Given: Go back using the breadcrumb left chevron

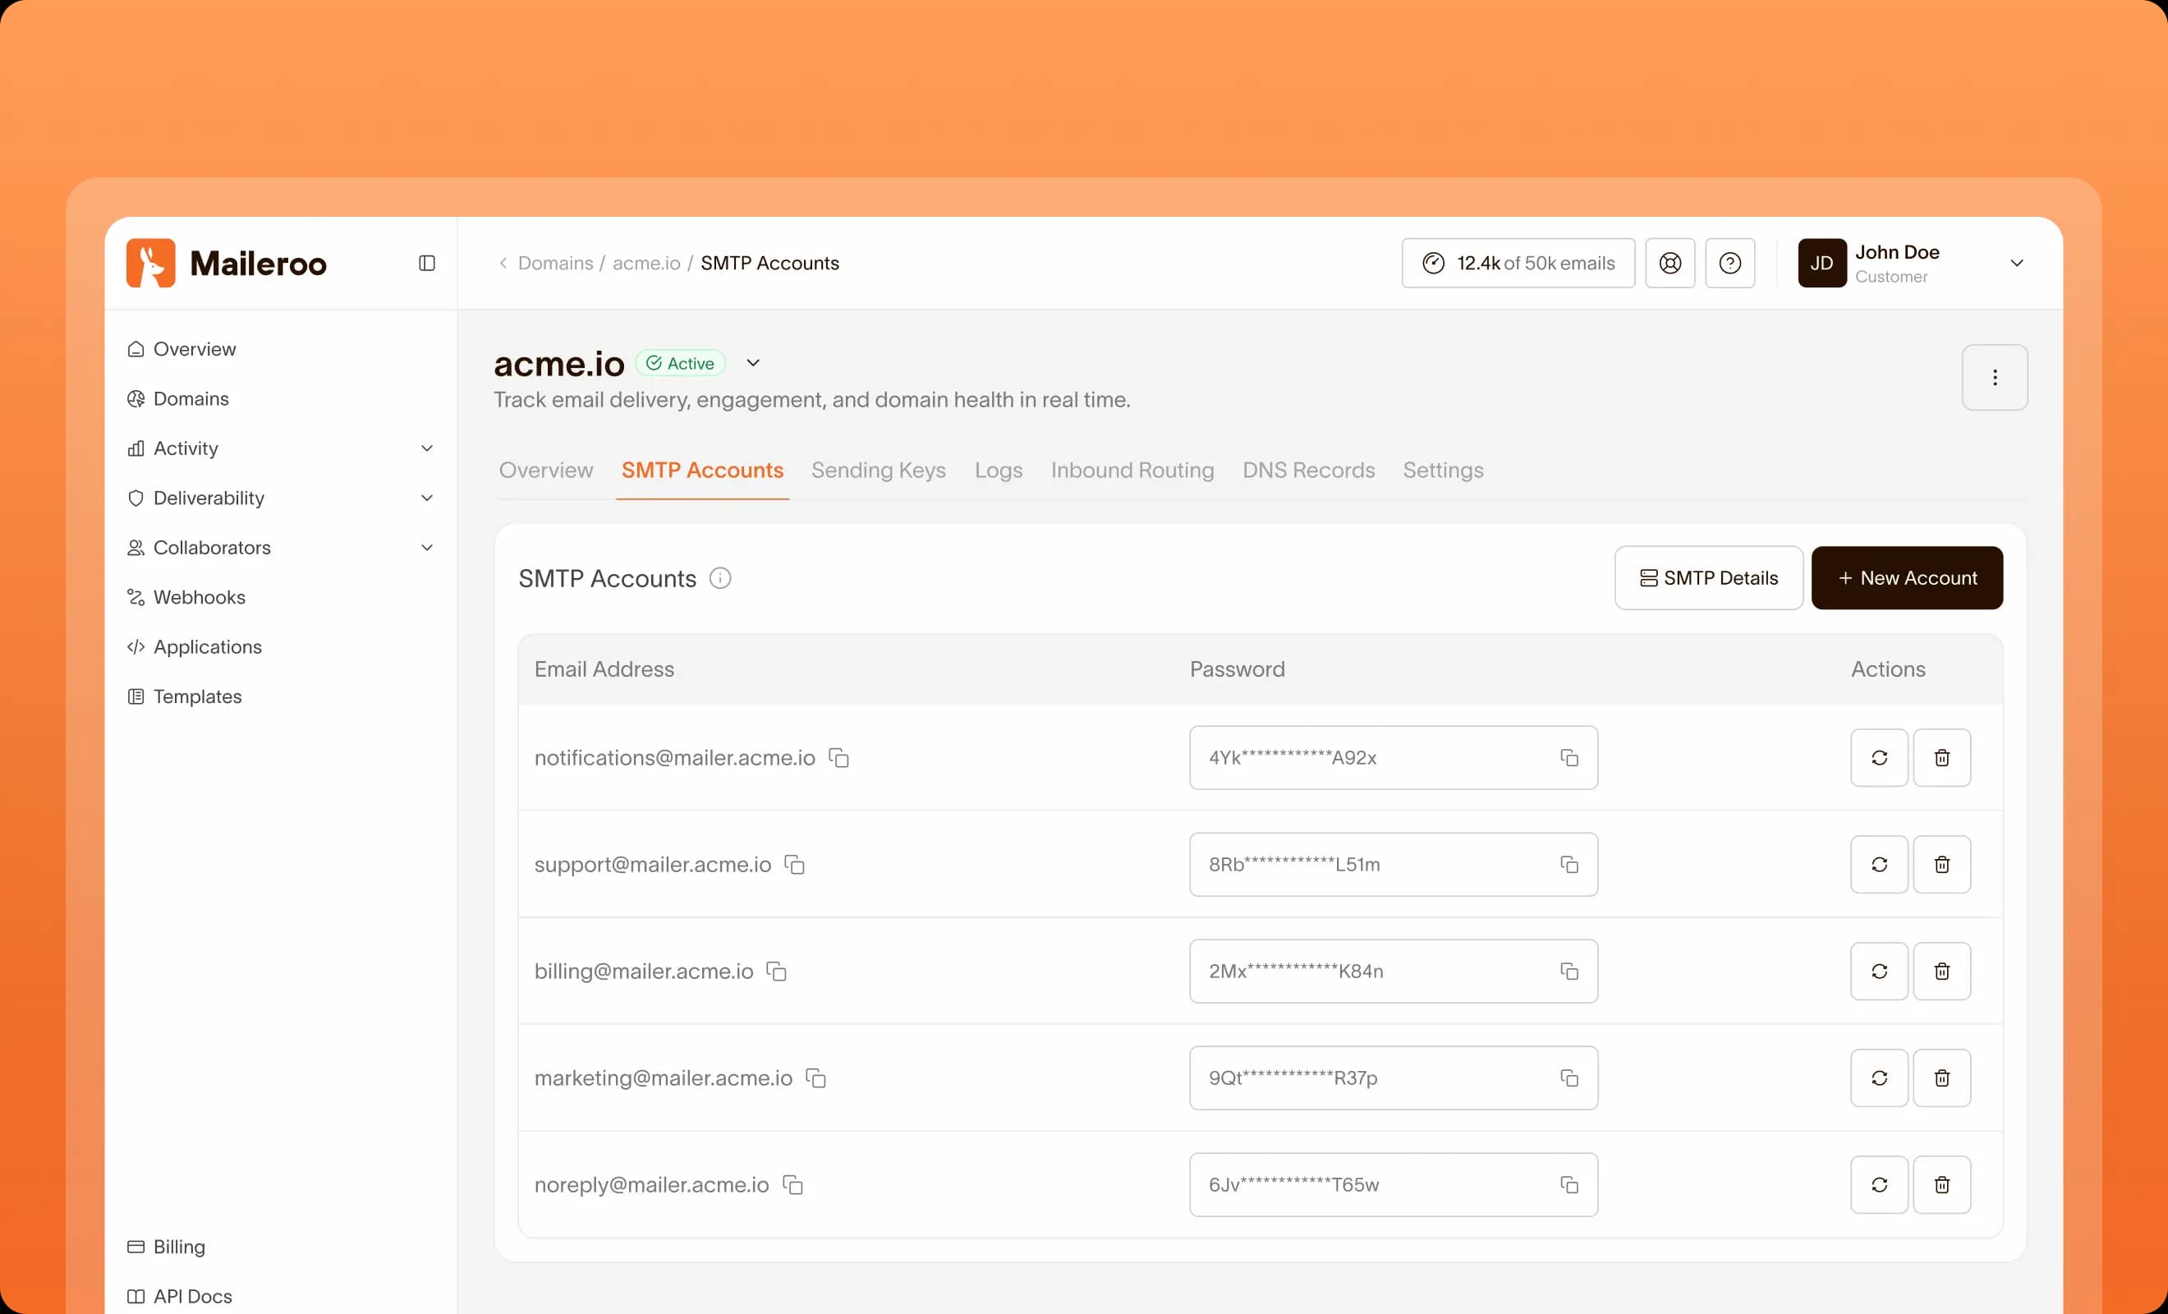Looking at the screenshot, I should [503, 263].
